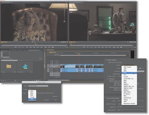Choose TIFF in the Export Frame format list
This screenshot has width=149, height=115.
(32, 99)
